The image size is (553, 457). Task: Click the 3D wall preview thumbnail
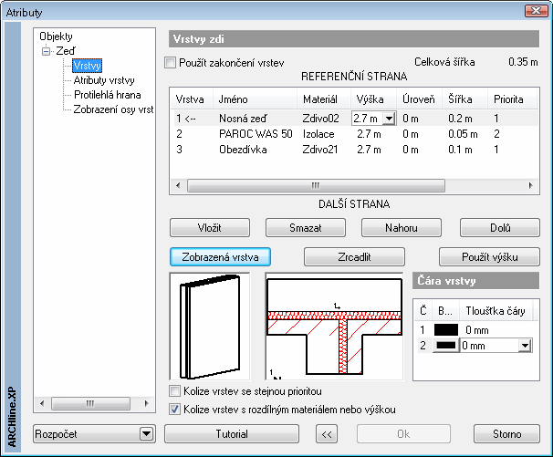210,327
